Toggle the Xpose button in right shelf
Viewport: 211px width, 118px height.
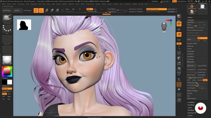pyautogui.click(x=179, y=95)
